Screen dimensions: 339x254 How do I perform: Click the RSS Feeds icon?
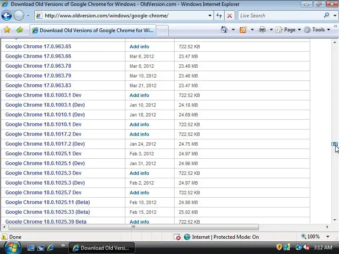tap(243, 29)
